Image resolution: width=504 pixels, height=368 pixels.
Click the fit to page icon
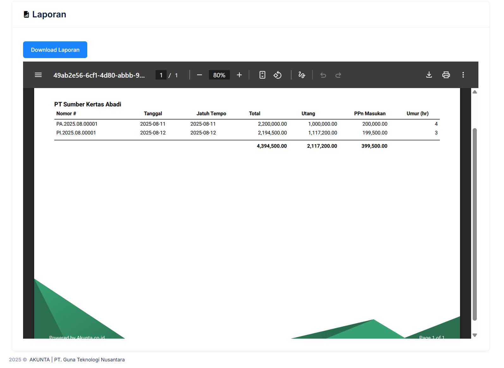coord(262,75)
